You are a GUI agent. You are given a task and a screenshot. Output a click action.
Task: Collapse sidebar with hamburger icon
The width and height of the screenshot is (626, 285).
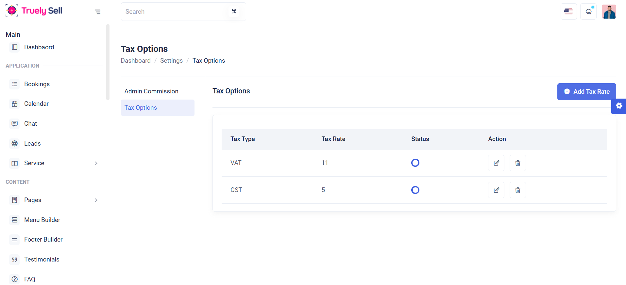coord(97,12)
